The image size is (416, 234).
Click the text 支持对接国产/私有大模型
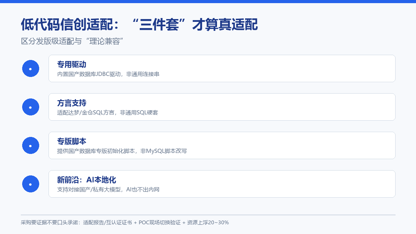pos(89,190)
